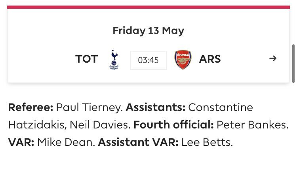Click the red bar atop fixture card
Screen dimensions: 297x180
click(148, 7)
